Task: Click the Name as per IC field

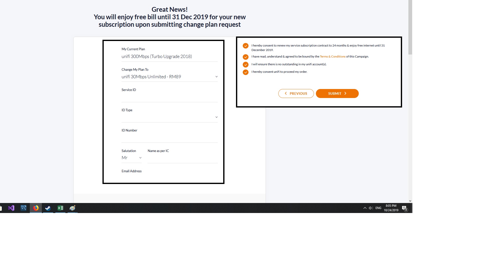Action: 183,158
